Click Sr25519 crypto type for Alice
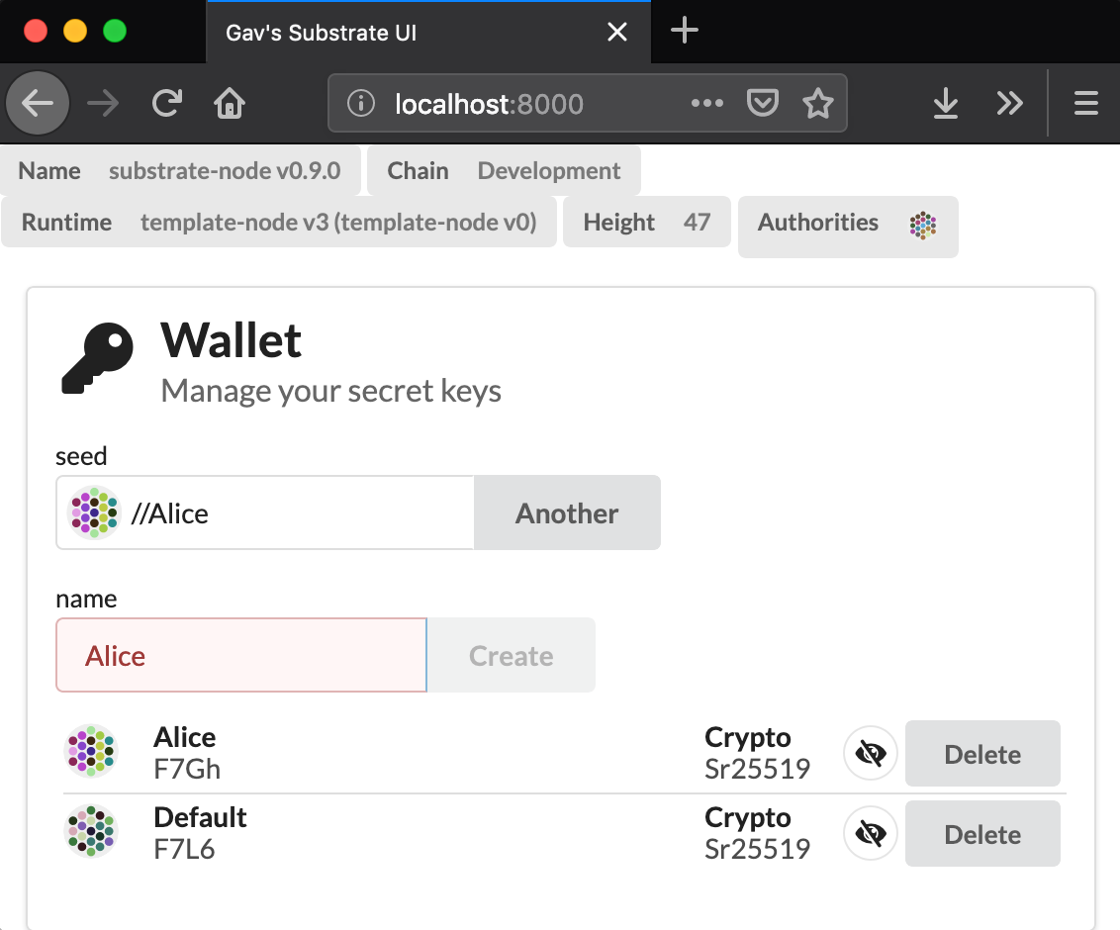This screenshot has height=930, width=1120. pos(757,770)
